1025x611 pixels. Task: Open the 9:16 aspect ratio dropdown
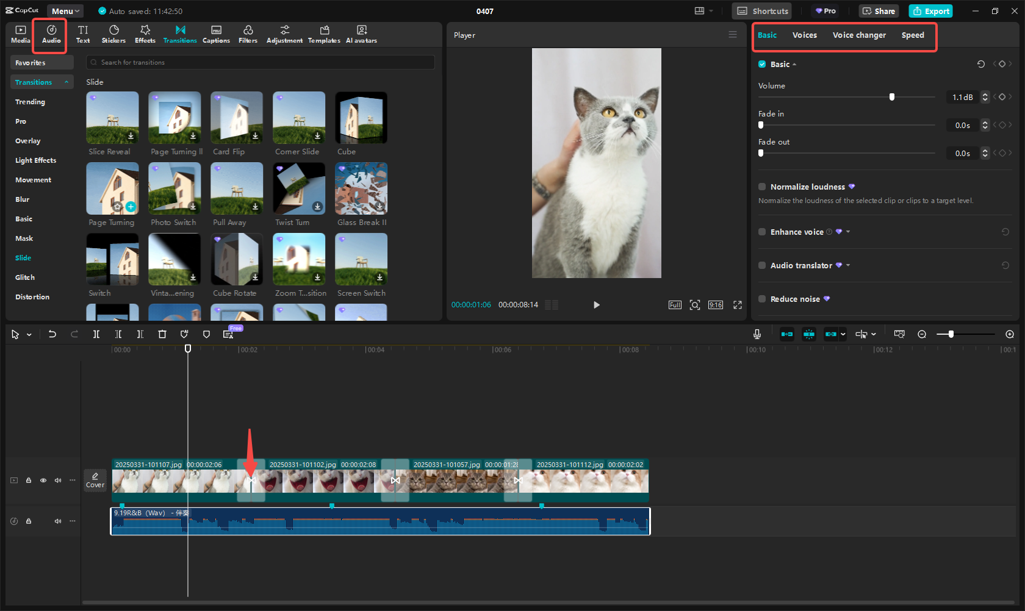tap(715, 305)
